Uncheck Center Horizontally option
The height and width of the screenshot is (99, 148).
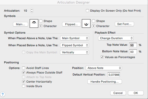click(x=24, y=82)
